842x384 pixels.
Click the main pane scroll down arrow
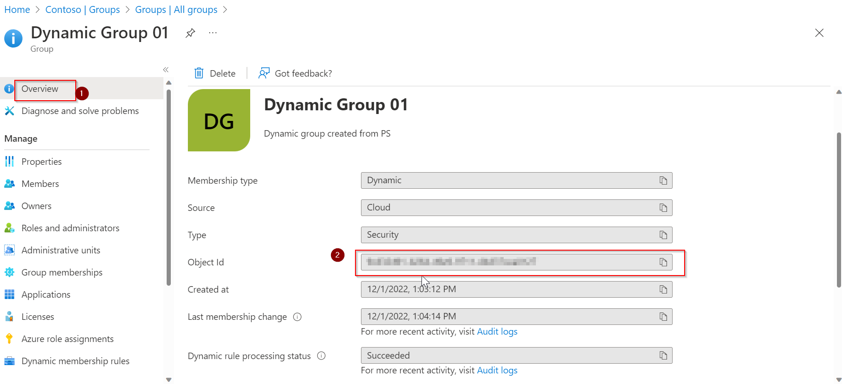(x=839, y=380)
